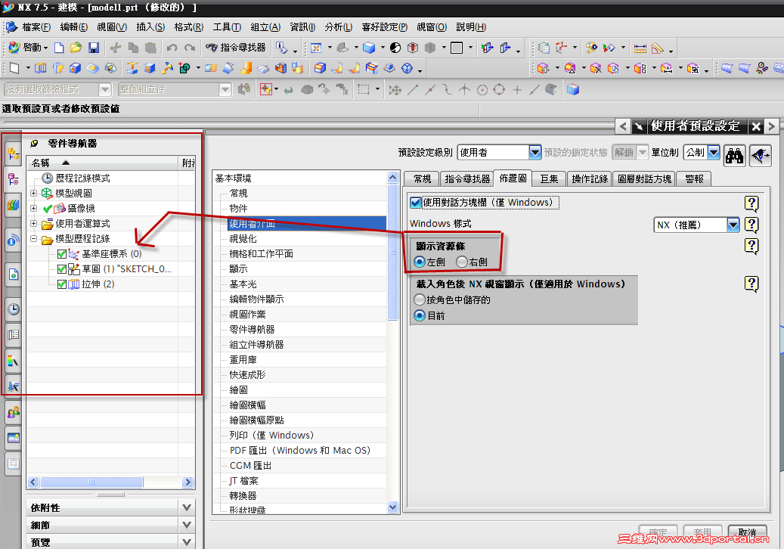Expand the 依附性 panel section

pyautogui.click(x=187, y=507)
